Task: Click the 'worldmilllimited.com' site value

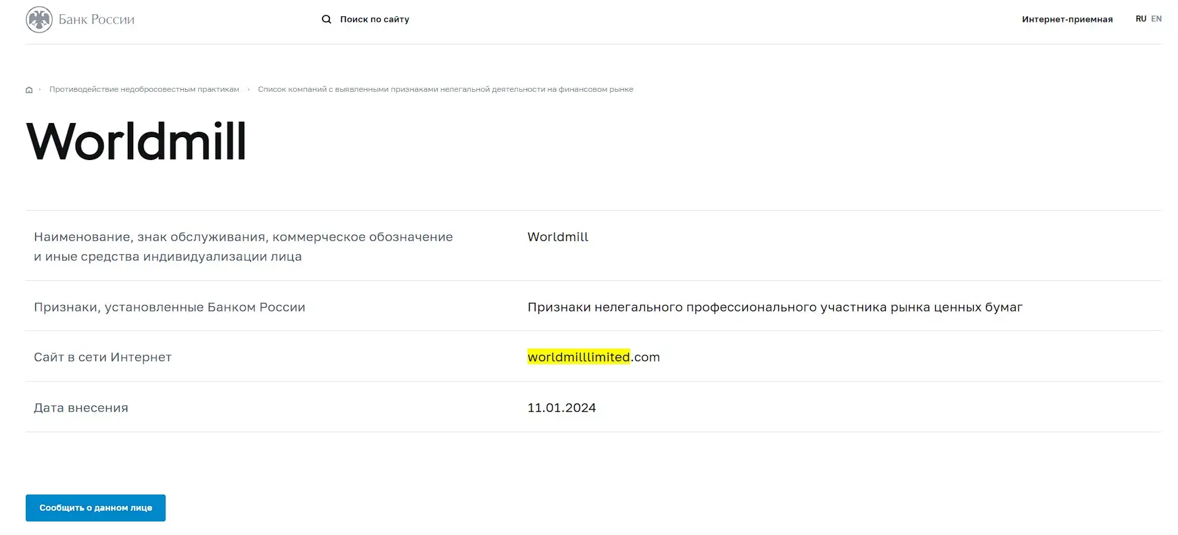Action: [594, 357]
